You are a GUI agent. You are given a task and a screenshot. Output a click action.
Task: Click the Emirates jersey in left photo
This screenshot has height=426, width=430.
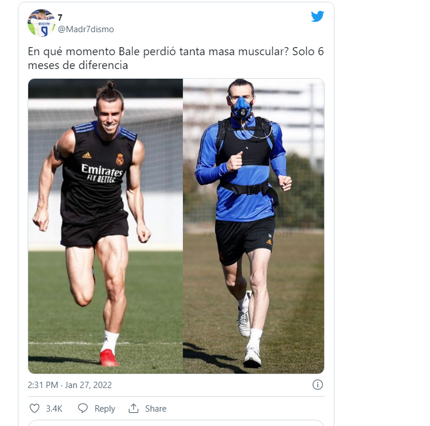[x=99, y=172]
